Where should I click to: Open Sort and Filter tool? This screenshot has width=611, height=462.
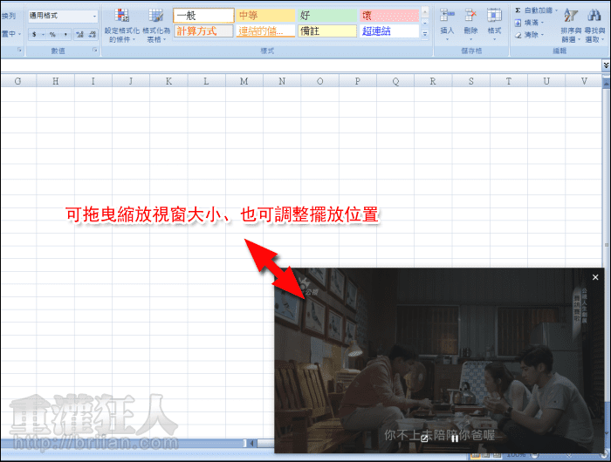click(x=570, y=24)
